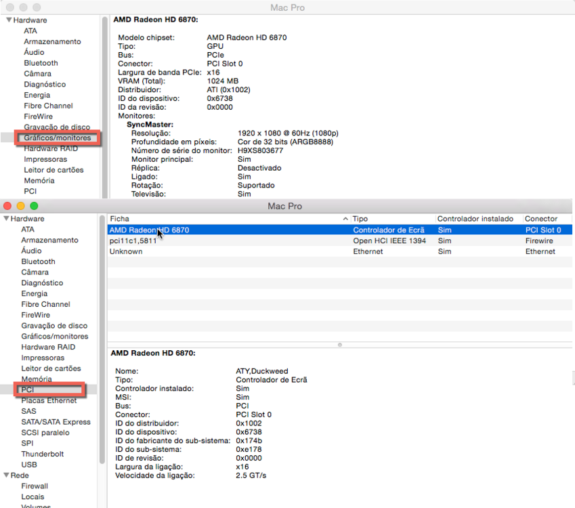The height and width of the screenshot is (508, 575).
Task: Click the lower window sidebar scrollbar
Action: click(102, 339)
